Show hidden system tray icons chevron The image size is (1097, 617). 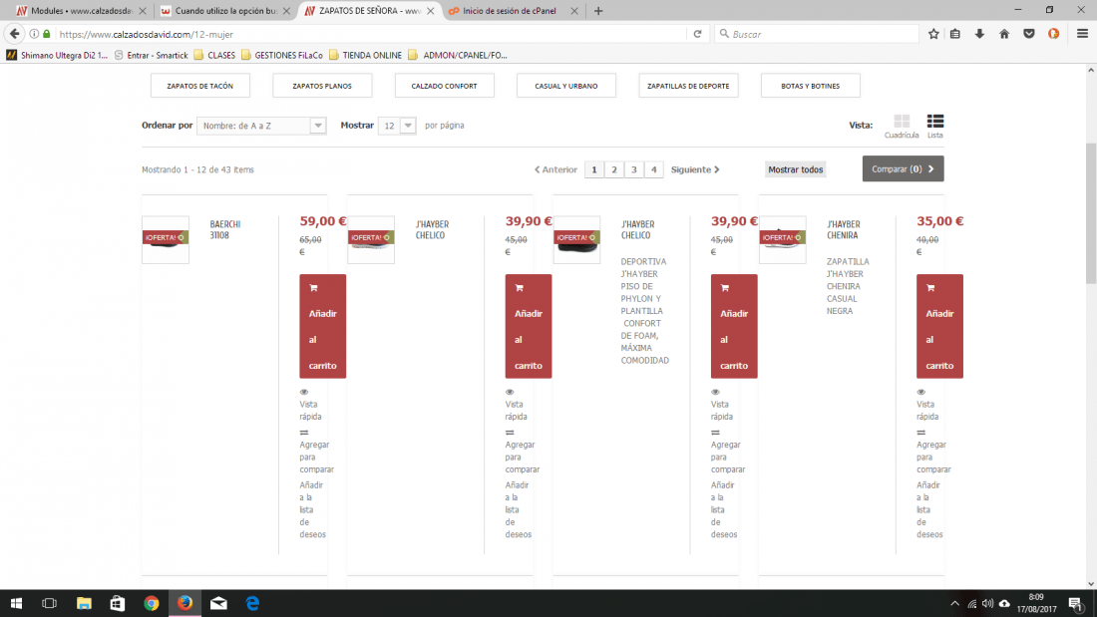pyautogui.click(x=955, y=603)
